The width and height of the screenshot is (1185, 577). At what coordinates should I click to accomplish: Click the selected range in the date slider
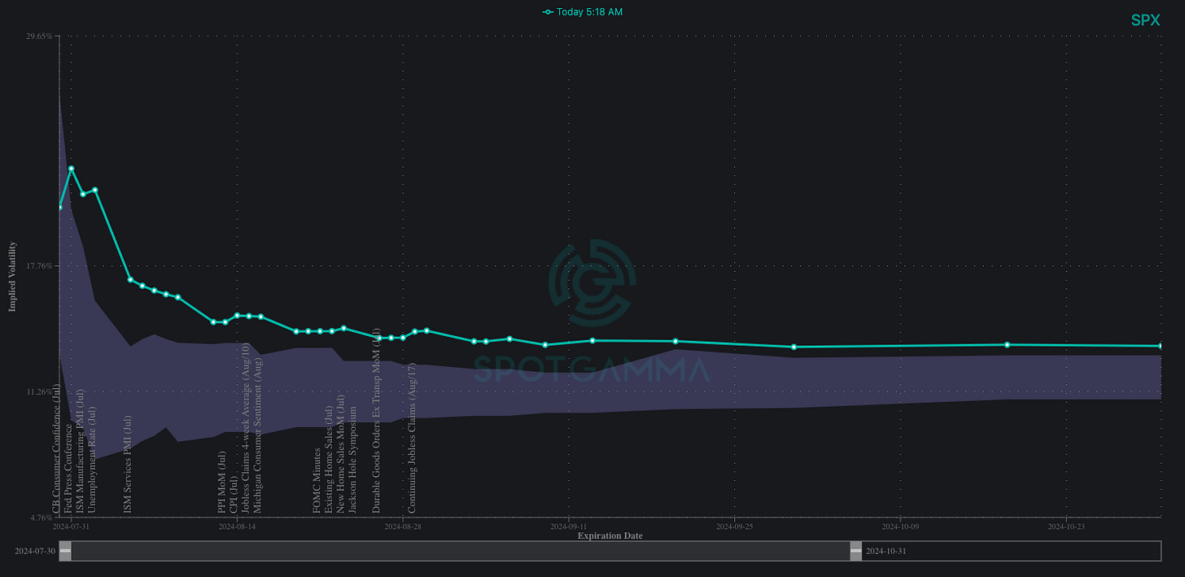click(460, 551)
